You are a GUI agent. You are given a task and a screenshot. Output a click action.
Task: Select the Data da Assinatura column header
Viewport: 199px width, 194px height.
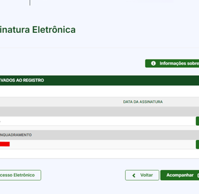pos(143,102)
